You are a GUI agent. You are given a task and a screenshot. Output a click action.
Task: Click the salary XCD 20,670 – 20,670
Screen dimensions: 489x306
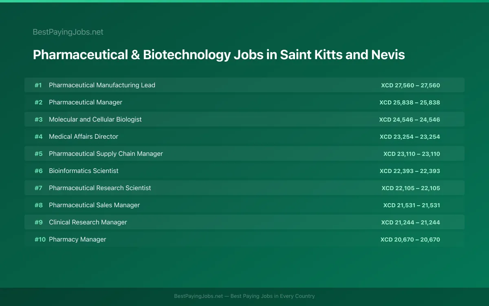tap(410, 239)
